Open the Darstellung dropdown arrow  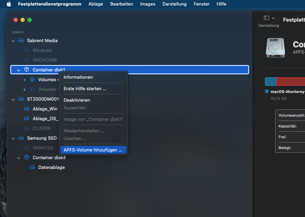[x=273, y=18]
